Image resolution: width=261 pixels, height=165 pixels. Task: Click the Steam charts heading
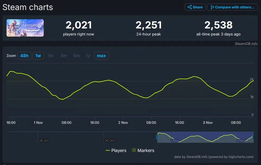(28, 7)
